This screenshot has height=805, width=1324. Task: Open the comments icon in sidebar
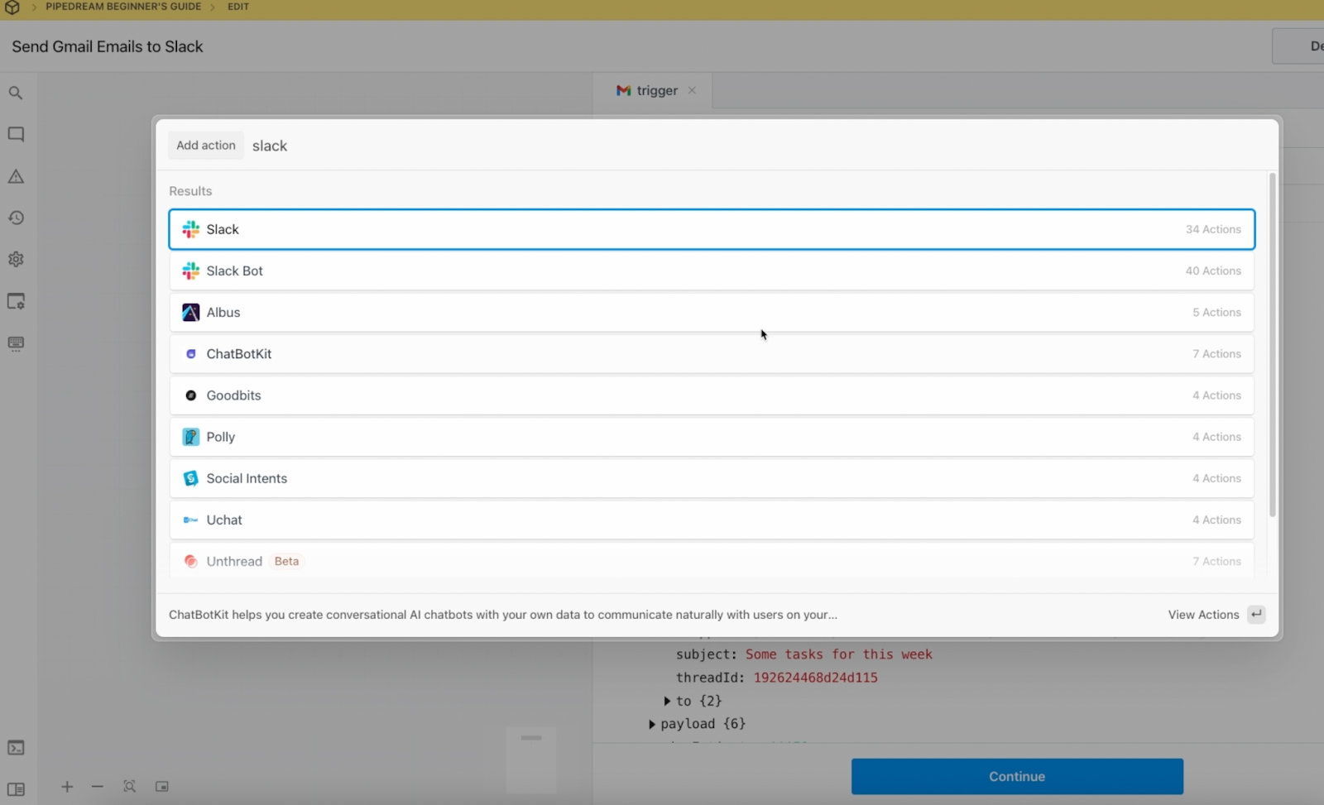pos(16,134)
